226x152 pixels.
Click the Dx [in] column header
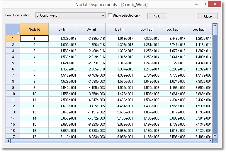(63, 29)
